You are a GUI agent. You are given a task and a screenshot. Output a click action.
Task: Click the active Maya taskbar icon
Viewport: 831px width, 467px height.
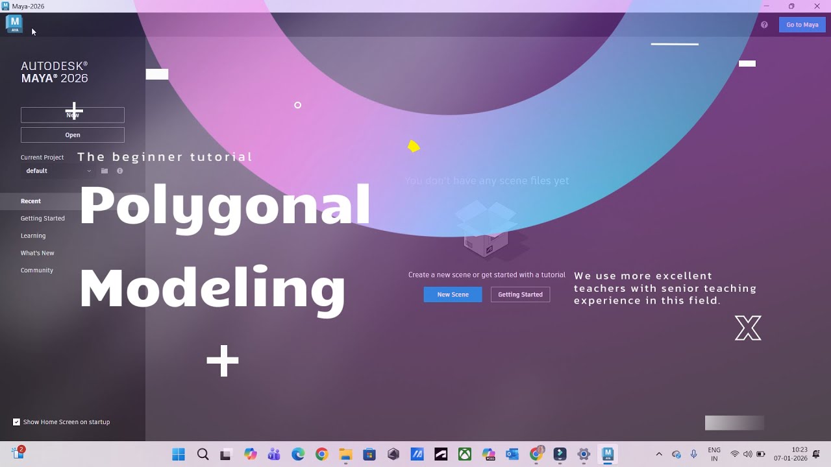[x=608, y=455]
